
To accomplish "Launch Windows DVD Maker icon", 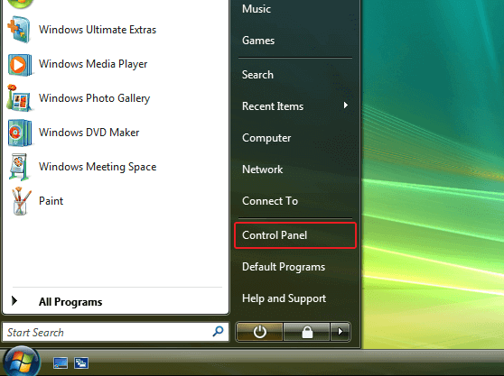I will (x=20, y=133).
